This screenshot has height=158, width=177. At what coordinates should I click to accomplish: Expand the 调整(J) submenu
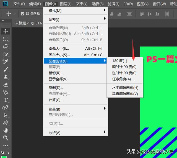[75, 19]
